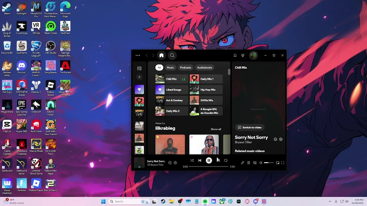Skip to next track
367x206 pixels.
coord(218,161)
